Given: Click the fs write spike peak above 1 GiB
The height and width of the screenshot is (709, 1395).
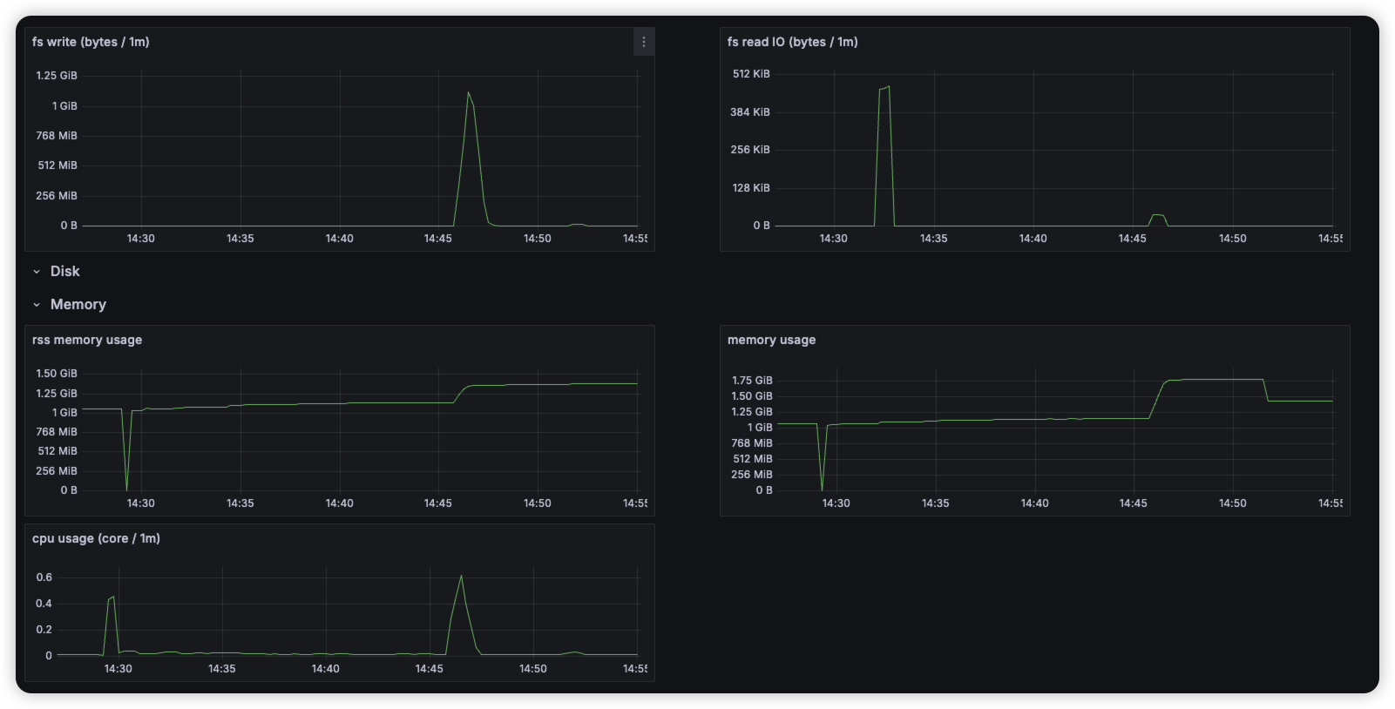Looking at the screenshot, I should point(469,92).
